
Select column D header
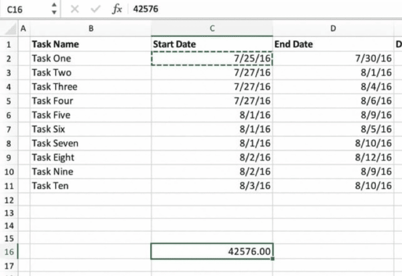(x=333, y=29)
